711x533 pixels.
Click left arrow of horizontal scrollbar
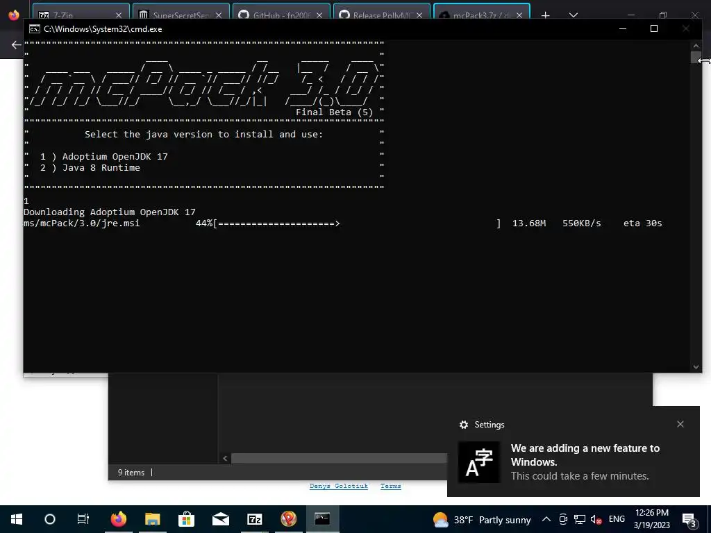tap(225, 458)
